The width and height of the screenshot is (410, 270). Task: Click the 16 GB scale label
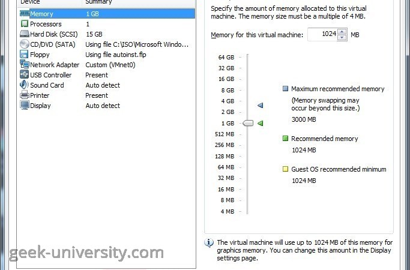[226, 79]
